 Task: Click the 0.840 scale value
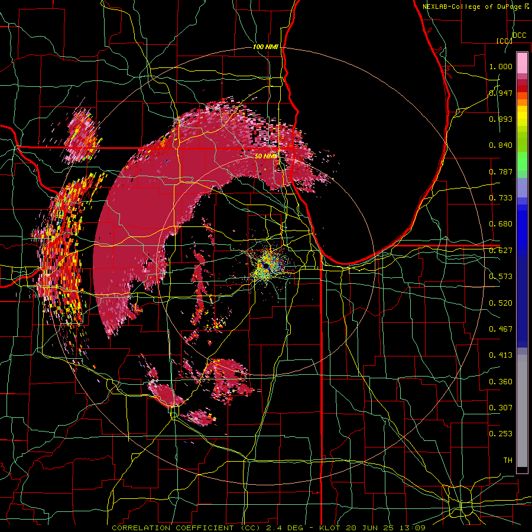pos(501,145)
